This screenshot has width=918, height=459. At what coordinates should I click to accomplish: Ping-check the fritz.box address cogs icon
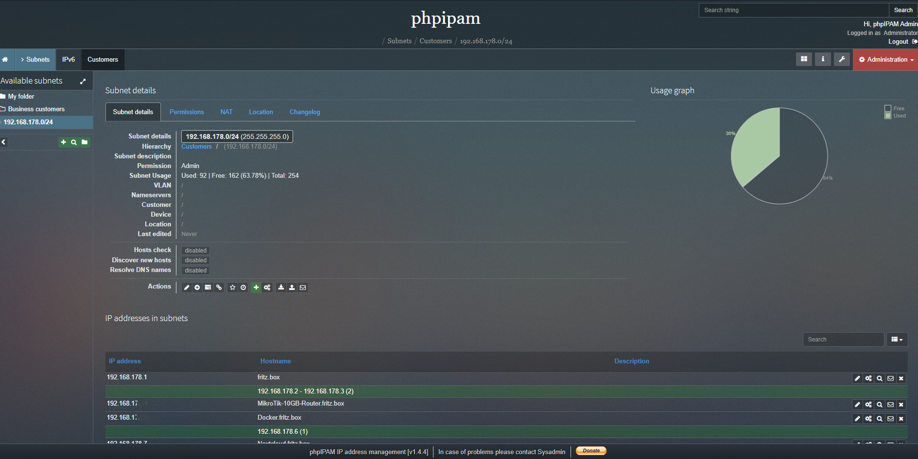(868, 378)
